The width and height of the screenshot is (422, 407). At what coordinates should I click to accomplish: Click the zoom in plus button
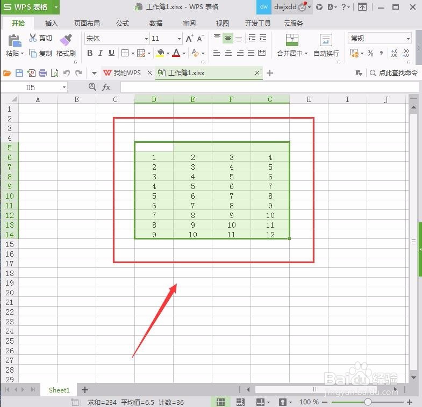coord(410,402)
